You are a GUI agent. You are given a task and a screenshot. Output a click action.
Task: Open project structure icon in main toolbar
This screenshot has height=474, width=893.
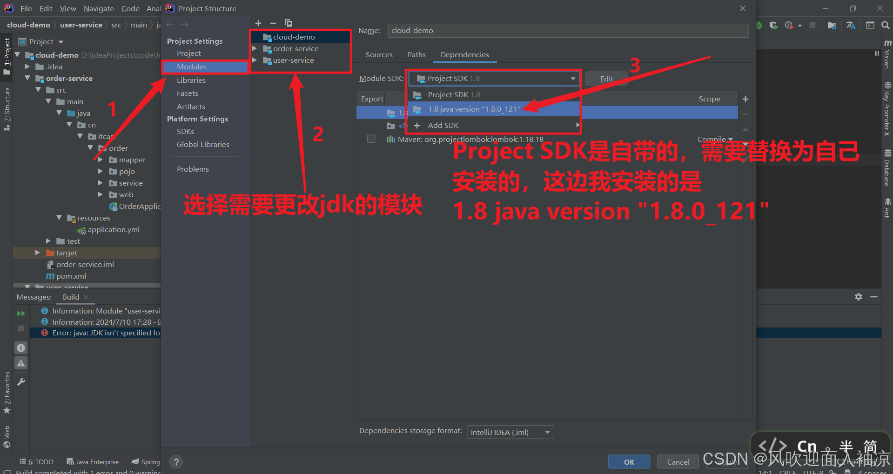point(832,25)
